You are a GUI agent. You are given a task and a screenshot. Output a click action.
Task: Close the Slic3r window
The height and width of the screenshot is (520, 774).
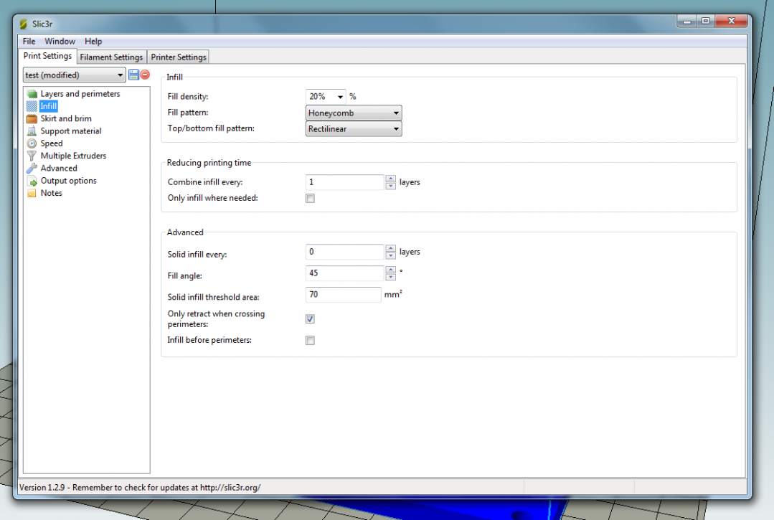(731, 22)
